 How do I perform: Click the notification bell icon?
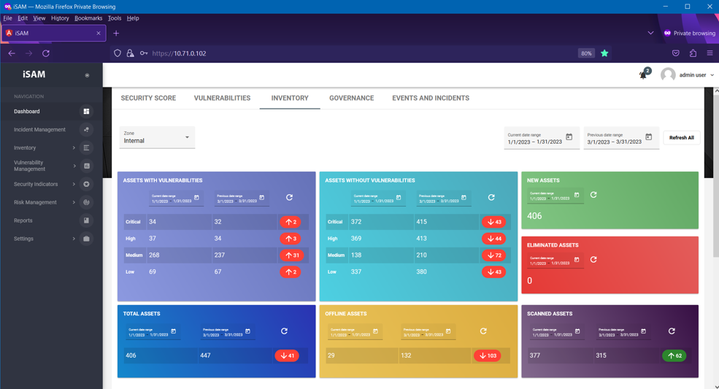(x=643, y=74)
